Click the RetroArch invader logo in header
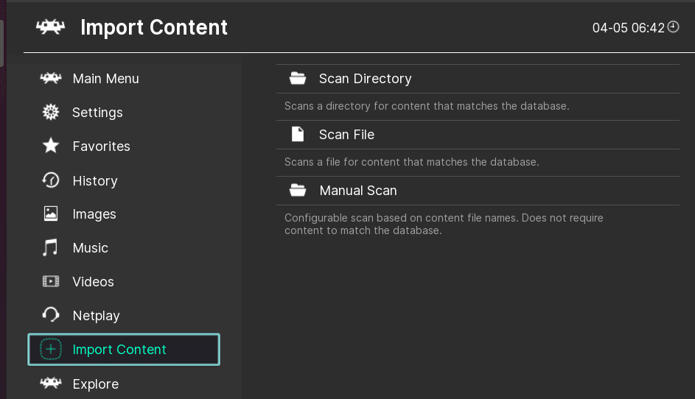The height and width of the screenshot is (399, 695). tap(51, 27)
